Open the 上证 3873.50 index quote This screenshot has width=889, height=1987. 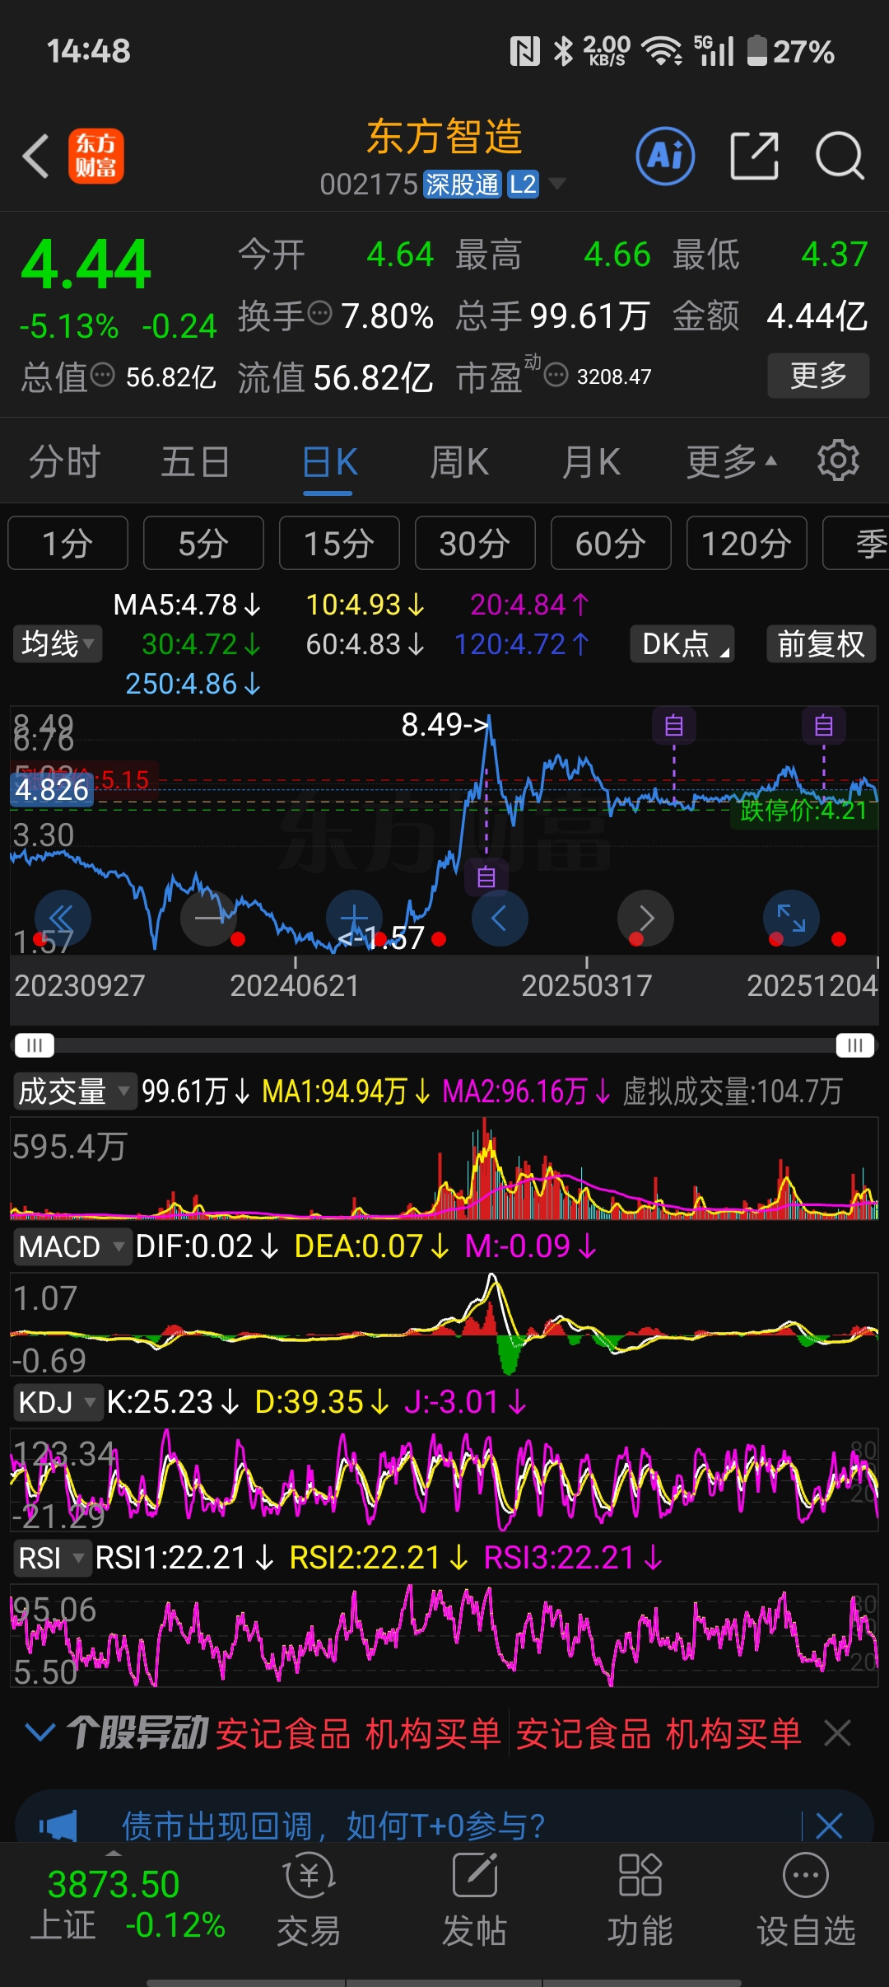point(128,1905)
